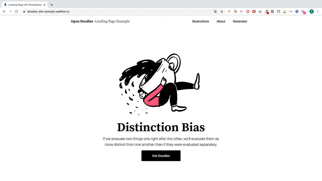This screenshot has height=181, width=322.
Task: Open the green S profile avatar
Action: 312,12
